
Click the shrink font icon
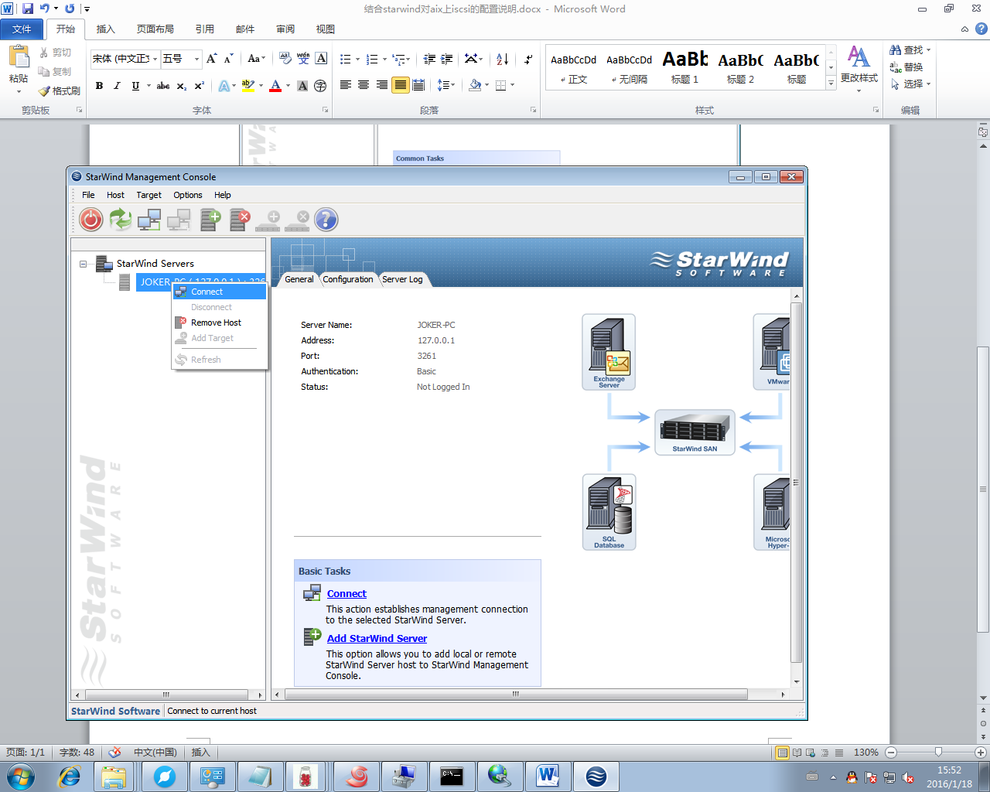pos(229,59)
